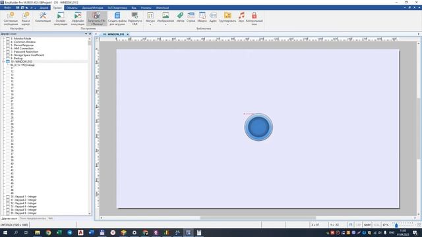Viewport: 422px width, 237px height.
Task: Click the FX indicator in status bar
Action: click(x=351, y=224)
